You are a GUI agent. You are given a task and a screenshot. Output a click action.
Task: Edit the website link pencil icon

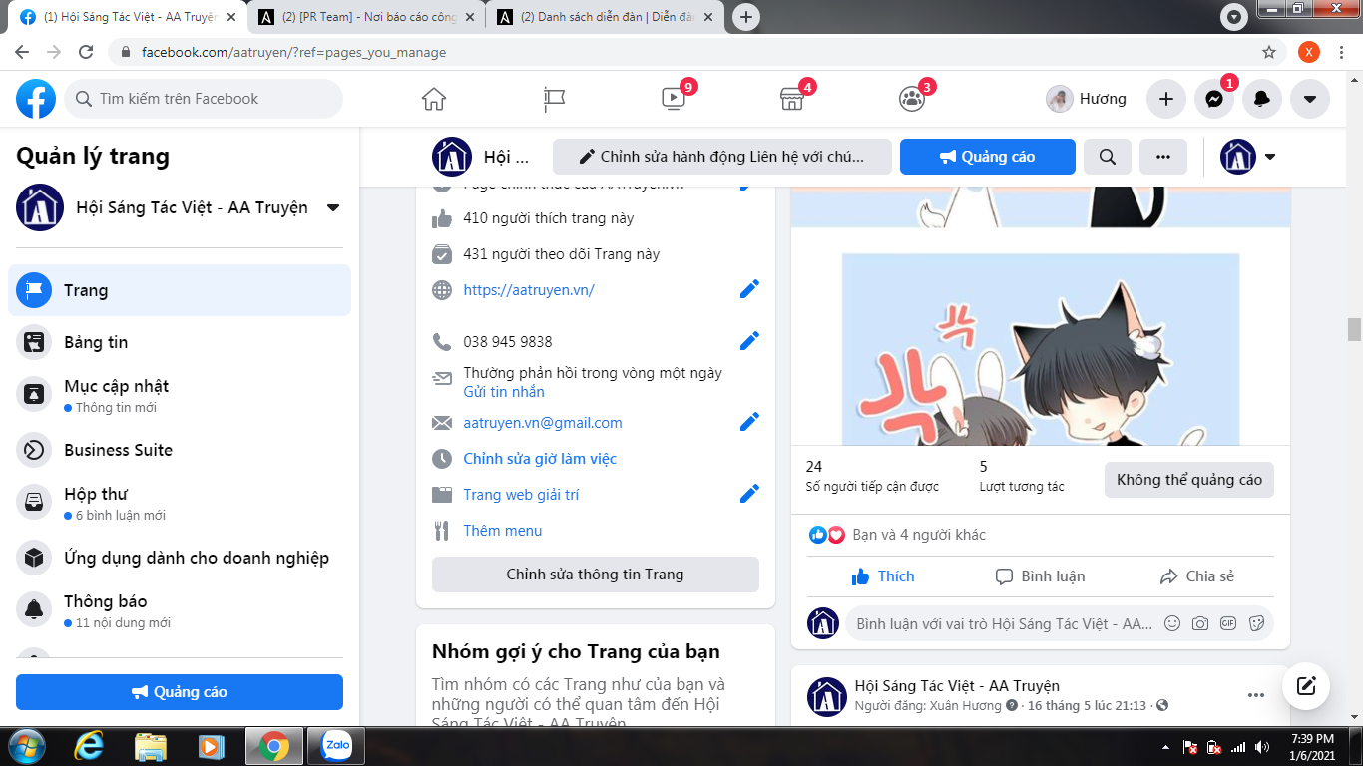pyautogui.click(x=749, y=289)
